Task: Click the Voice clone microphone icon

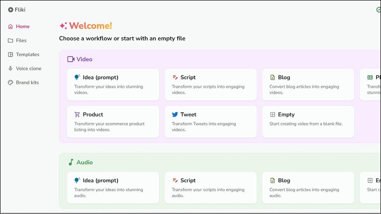Action: click(10, 68)
